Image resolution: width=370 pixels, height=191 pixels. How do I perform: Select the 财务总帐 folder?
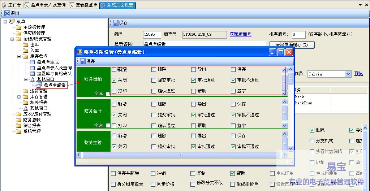(x=32, y=120)
